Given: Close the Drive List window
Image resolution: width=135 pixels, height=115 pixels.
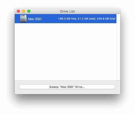Looking at the screenshot, I should point(18,11).
